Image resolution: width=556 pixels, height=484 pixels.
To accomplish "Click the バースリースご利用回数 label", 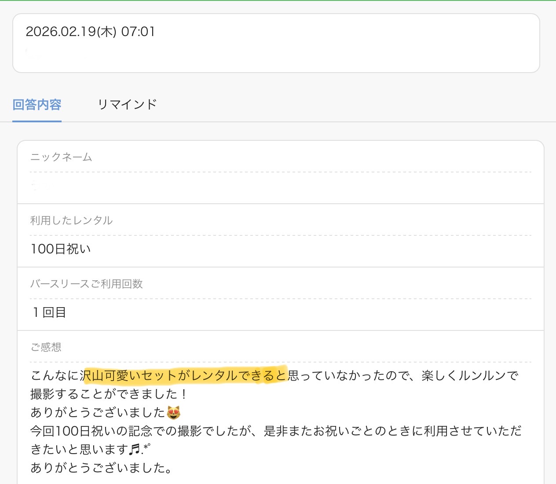I will tap(86, 284).
